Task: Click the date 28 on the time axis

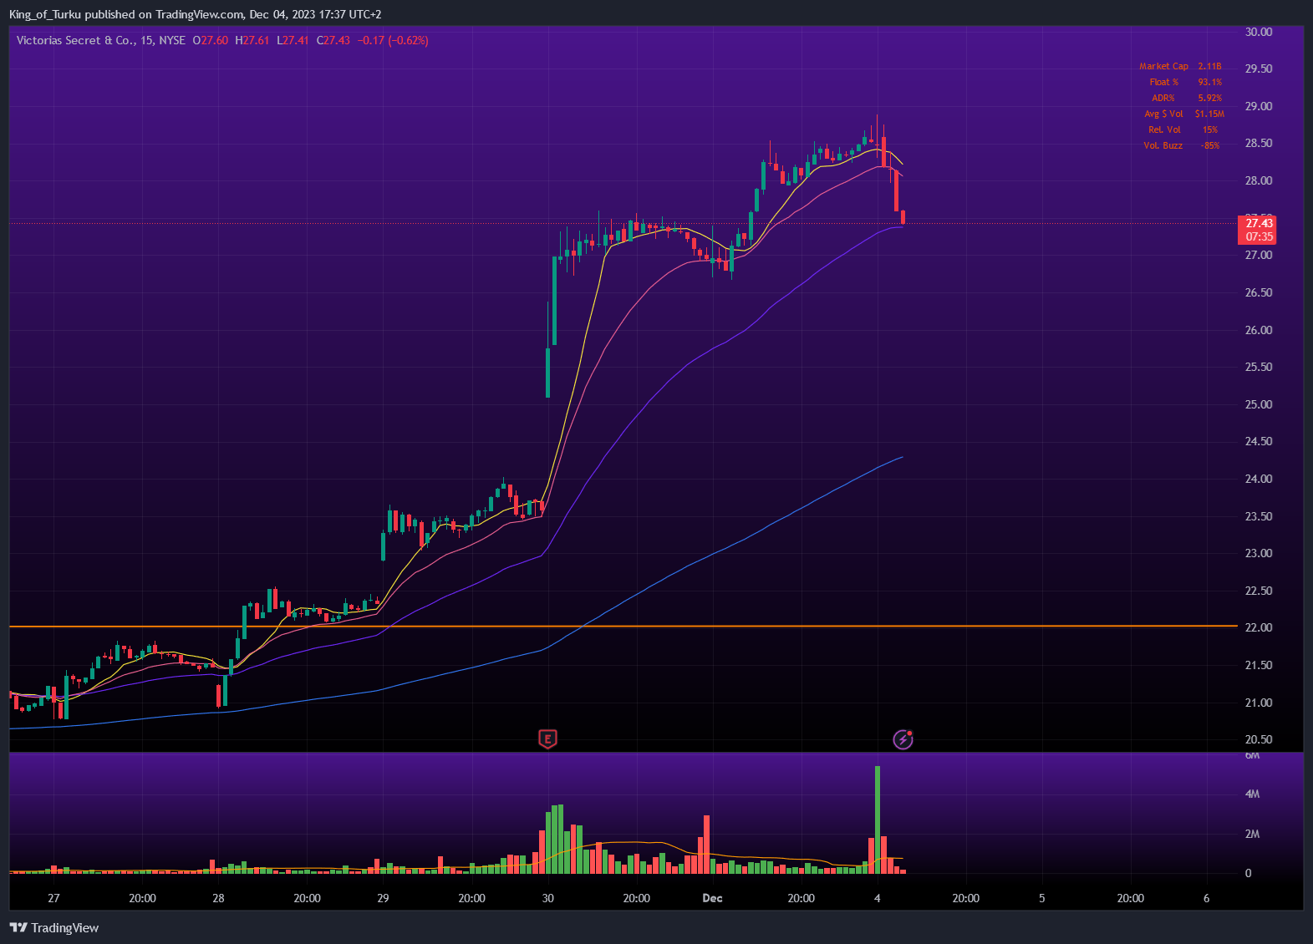Action: click(x=218, y=898)
